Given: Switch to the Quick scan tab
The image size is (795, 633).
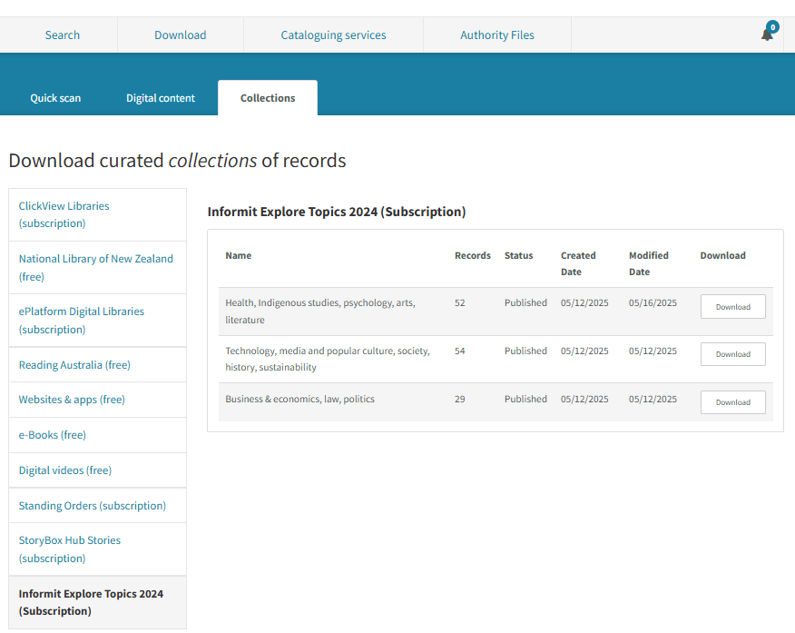Looking at the screenshot, I should click(x=55, y=98).
